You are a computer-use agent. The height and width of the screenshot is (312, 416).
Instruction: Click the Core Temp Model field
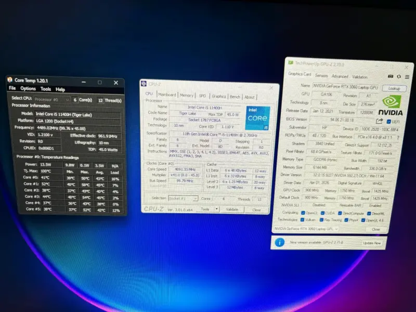click(78, 114)
